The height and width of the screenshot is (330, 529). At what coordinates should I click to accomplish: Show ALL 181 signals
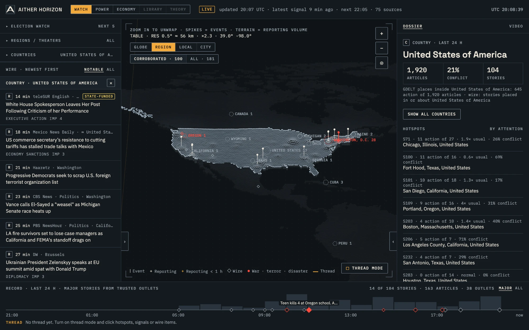202,59
